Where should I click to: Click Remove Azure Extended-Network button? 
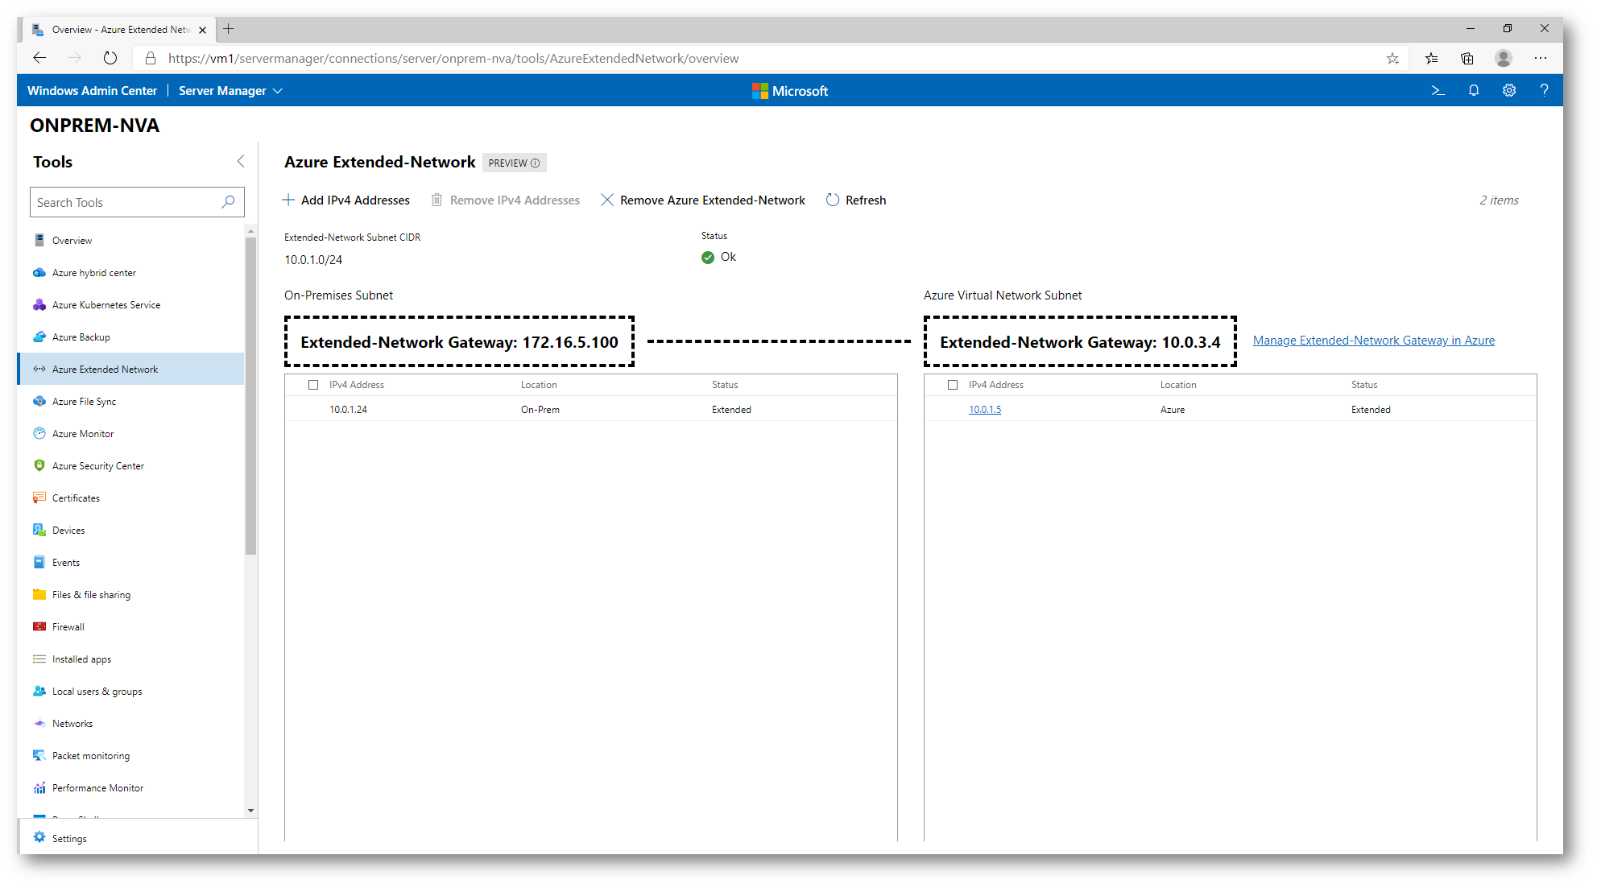click(x=703, y=200)
